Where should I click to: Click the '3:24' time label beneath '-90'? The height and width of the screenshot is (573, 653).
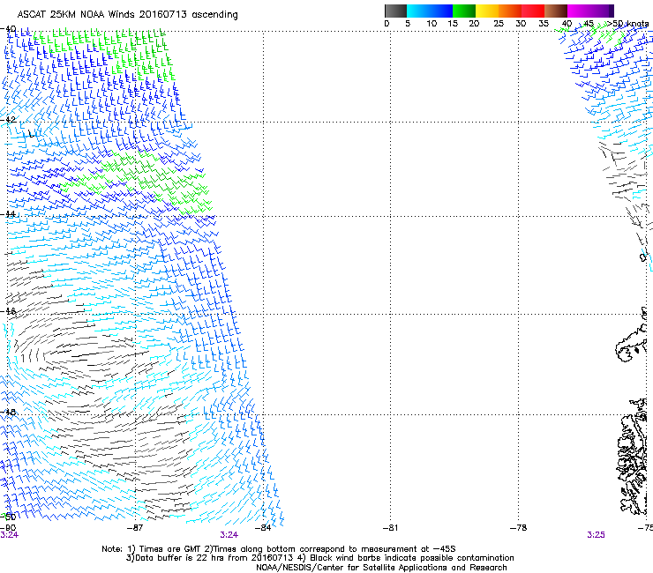[9, 535]
